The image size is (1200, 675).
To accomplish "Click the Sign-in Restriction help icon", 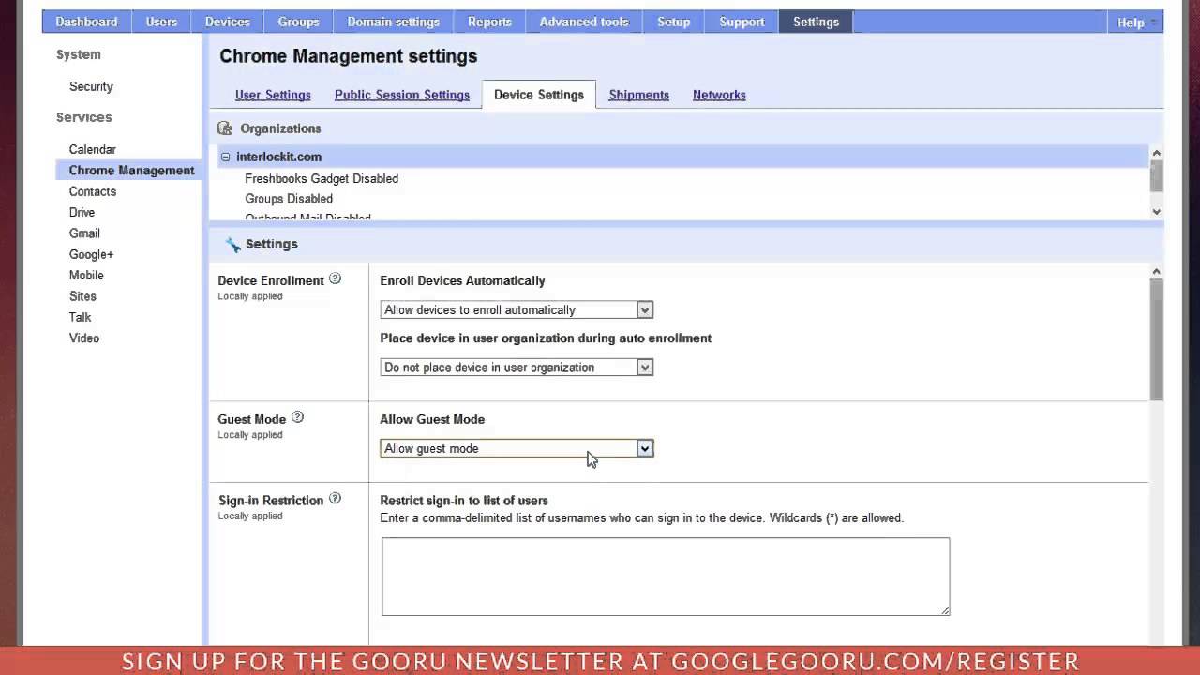I will click(x=335, y=499).
